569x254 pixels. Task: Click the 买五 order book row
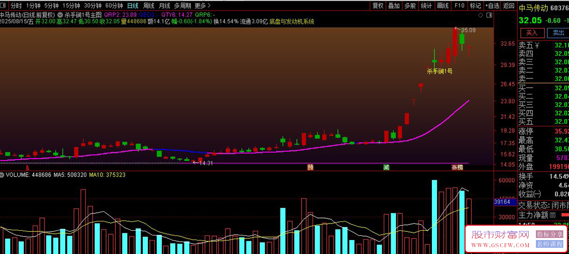544,121
